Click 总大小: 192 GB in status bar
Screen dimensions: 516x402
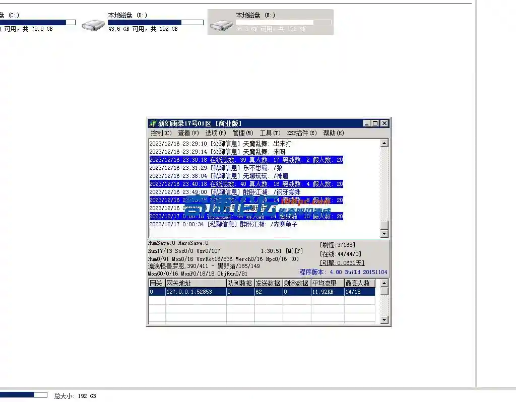(x=75, y=396)
